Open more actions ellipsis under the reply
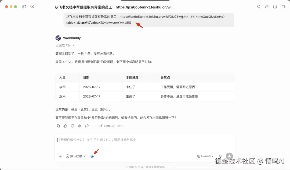The image size is (290, 170). click(94, 126)
